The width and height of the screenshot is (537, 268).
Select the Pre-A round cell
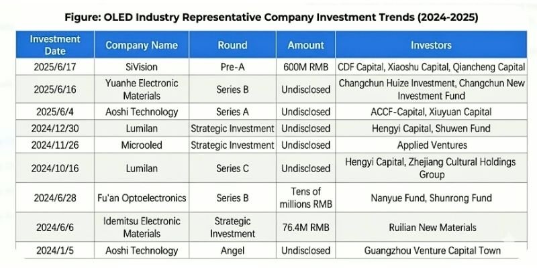point(232,67)
